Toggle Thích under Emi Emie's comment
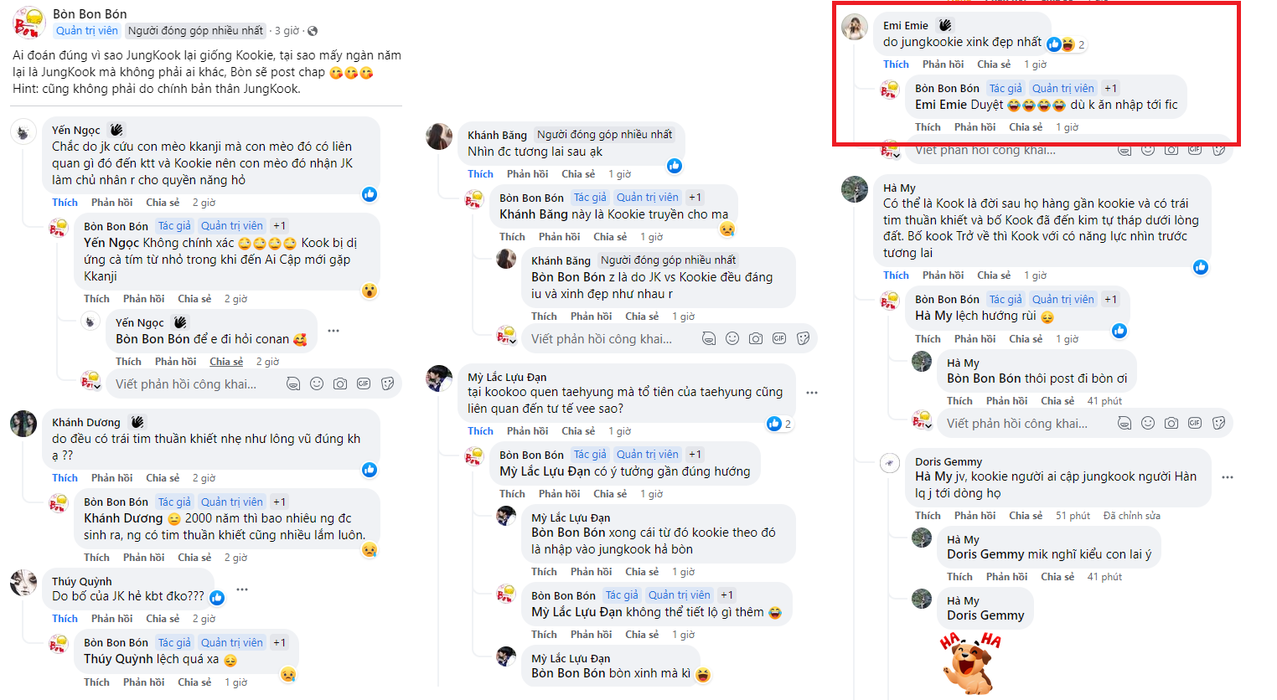1277x700 pixels. pos(896,64)
